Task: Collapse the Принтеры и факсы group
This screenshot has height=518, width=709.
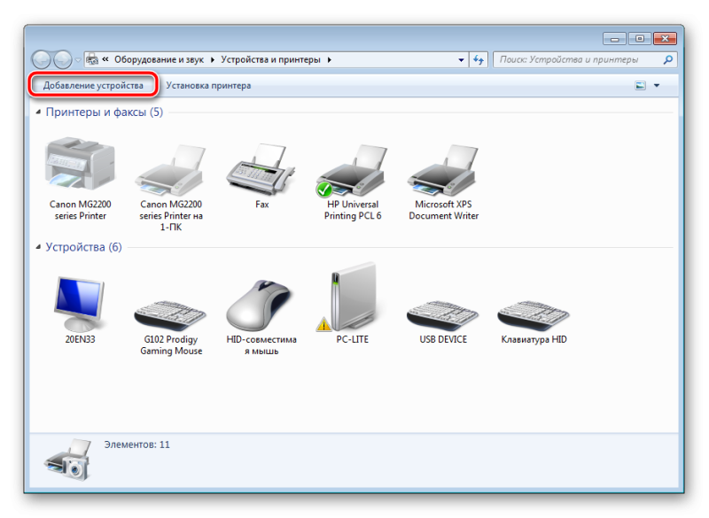Action: tap(38, 112)
